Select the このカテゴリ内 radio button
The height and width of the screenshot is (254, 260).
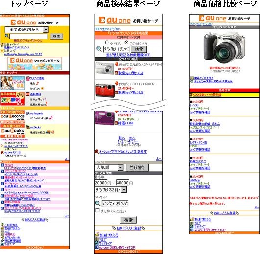(x=126, y=42)
